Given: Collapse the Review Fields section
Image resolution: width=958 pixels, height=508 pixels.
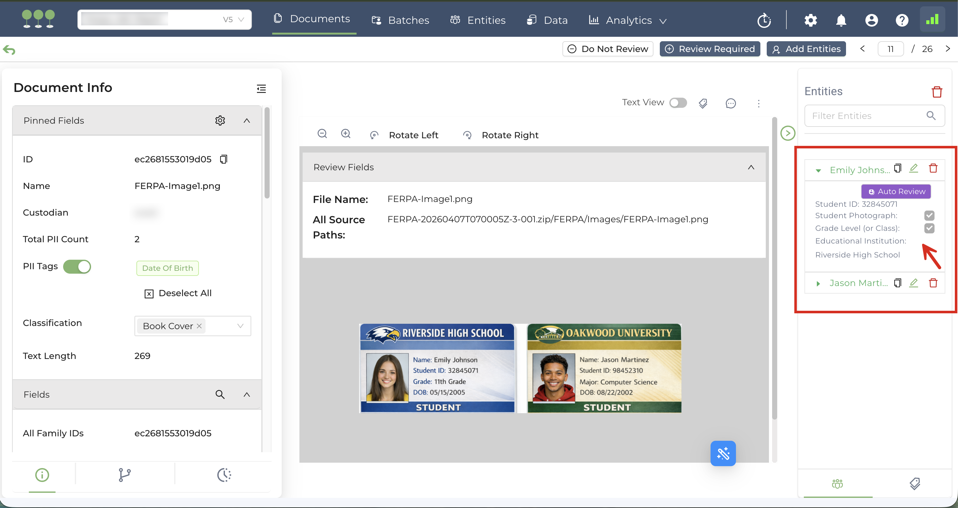Looking at the screenshot, I should tap(751, 167).
